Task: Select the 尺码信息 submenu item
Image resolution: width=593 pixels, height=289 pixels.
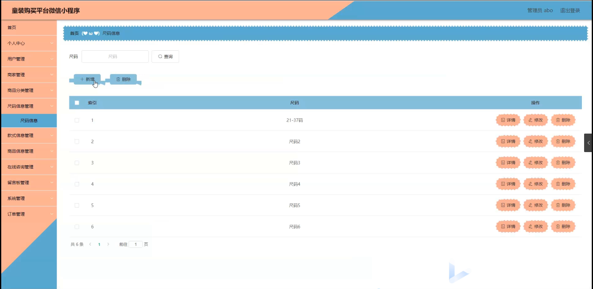Action: pyautogui.click(x=29, y=121)
